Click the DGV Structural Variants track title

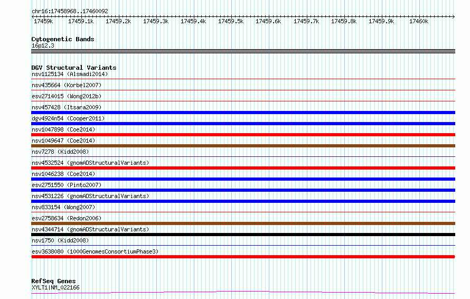point(74,68)
